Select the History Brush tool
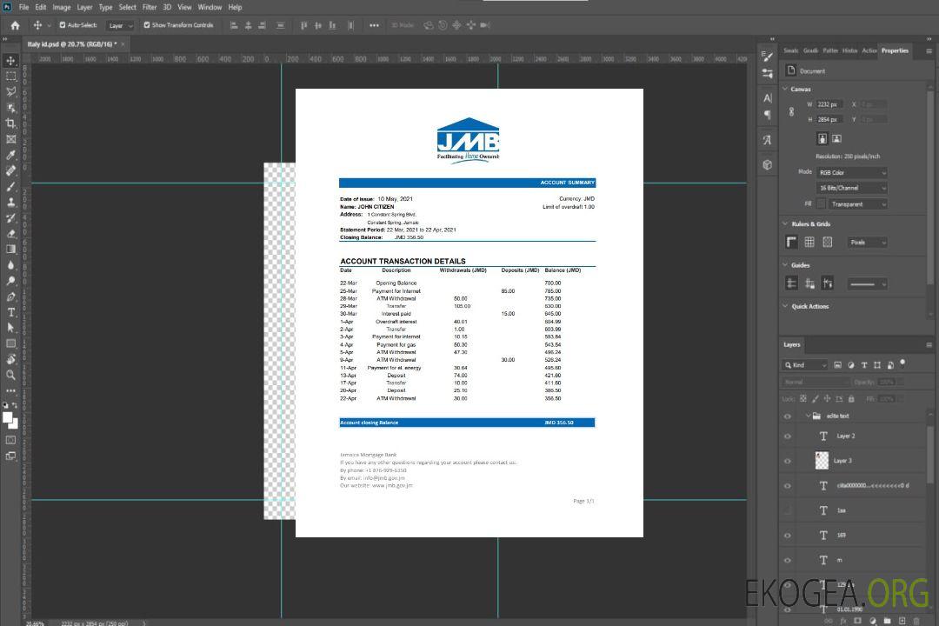 pos(10,218)
